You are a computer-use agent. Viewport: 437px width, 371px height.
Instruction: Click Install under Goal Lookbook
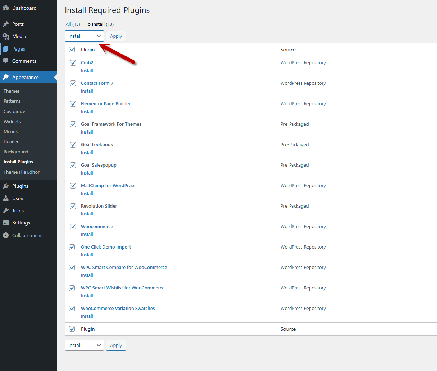[x=87, y=153]
